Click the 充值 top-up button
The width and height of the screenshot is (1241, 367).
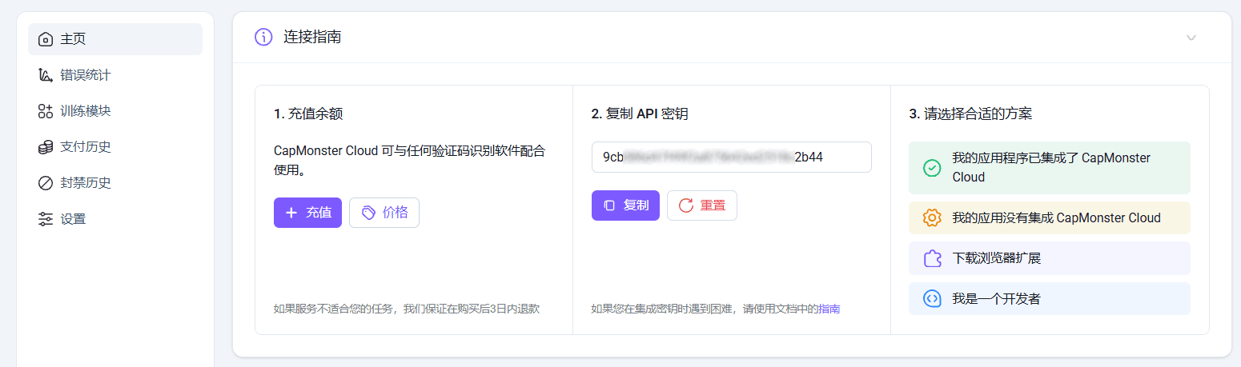tap(307, 213)
